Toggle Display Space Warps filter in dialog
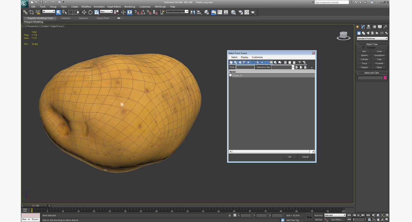This screenshot has width=412, height=222. tap(253, 62)
